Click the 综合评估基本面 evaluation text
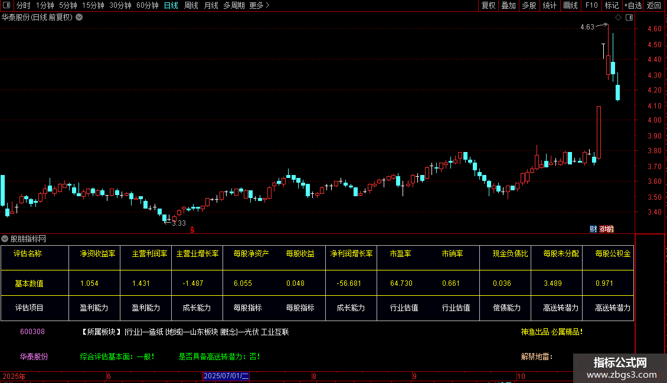The width and height of the screenshot is (667, 383). 117,356
